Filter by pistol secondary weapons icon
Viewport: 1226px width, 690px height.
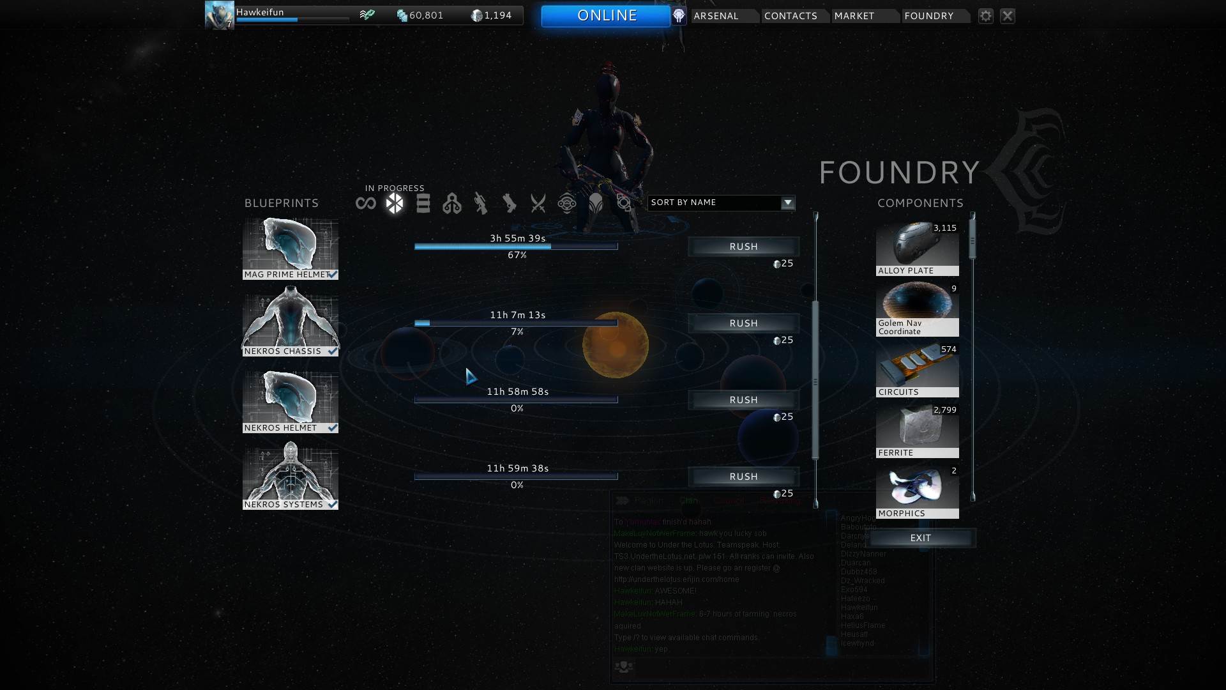(x=509, y=204)
